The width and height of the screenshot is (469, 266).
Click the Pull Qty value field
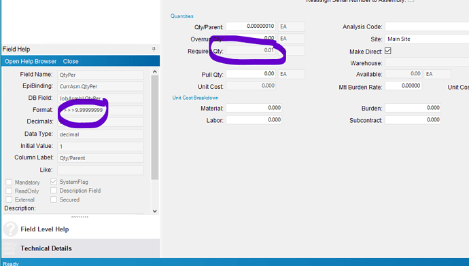coord(251,74)
